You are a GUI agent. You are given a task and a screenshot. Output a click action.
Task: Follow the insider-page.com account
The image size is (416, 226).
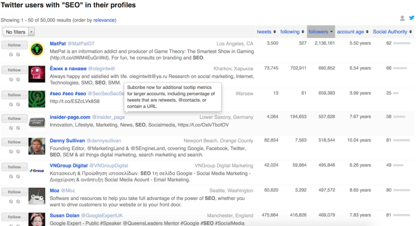point(14,118)
